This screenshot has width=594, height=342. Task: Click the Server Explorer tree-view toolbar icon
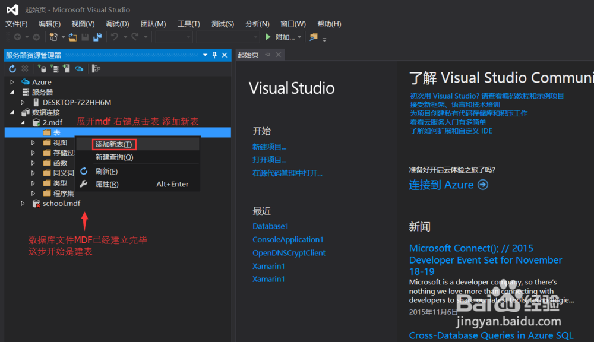[96, 68]
